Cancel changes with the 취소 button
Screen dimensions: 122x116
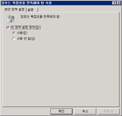click(85, 111)
